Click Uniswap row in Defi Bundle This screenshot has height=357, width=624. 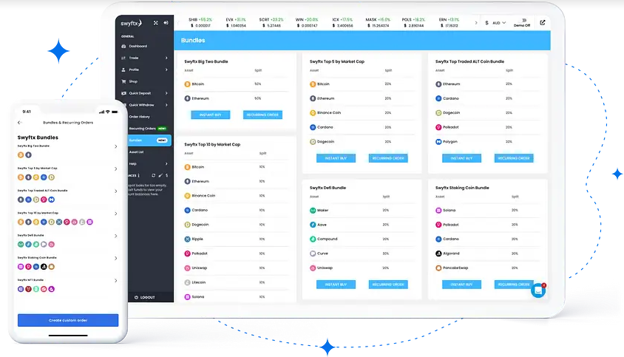(x=362, y=268)
